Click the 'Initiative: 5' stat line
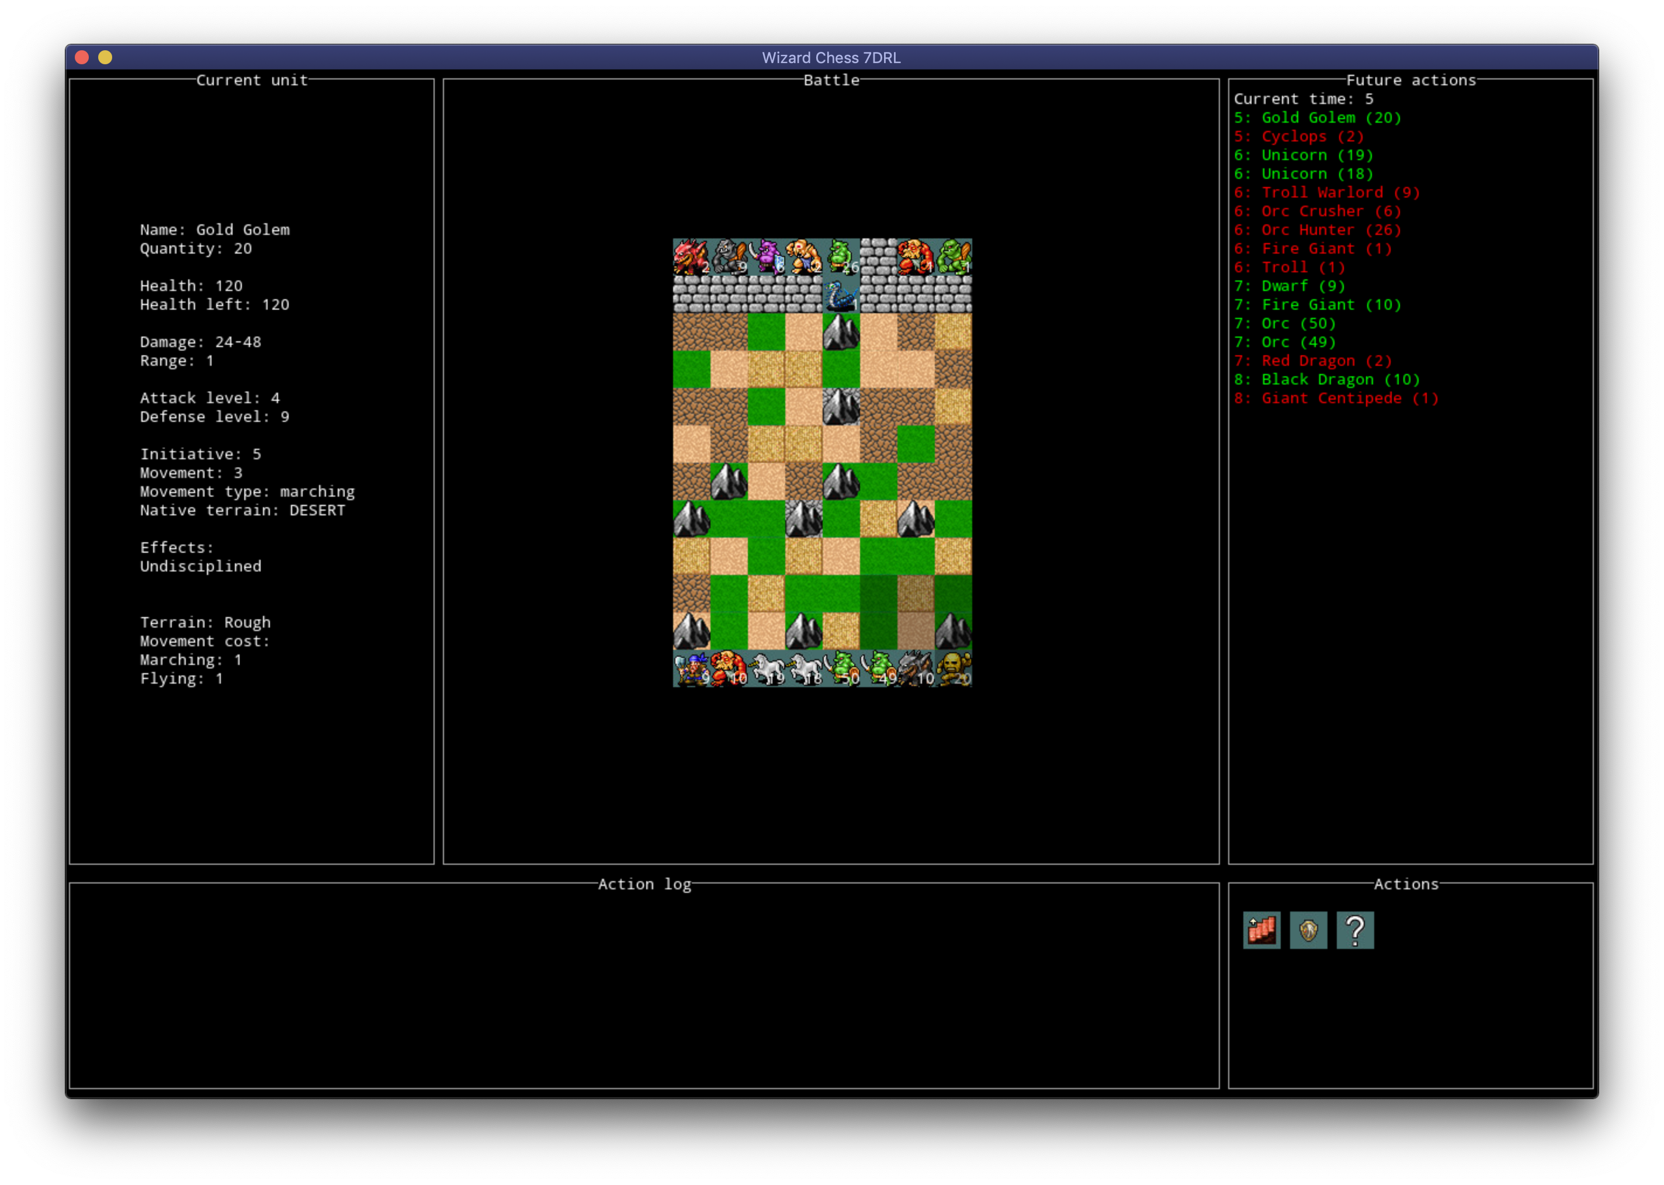 (x=200, y=455)
